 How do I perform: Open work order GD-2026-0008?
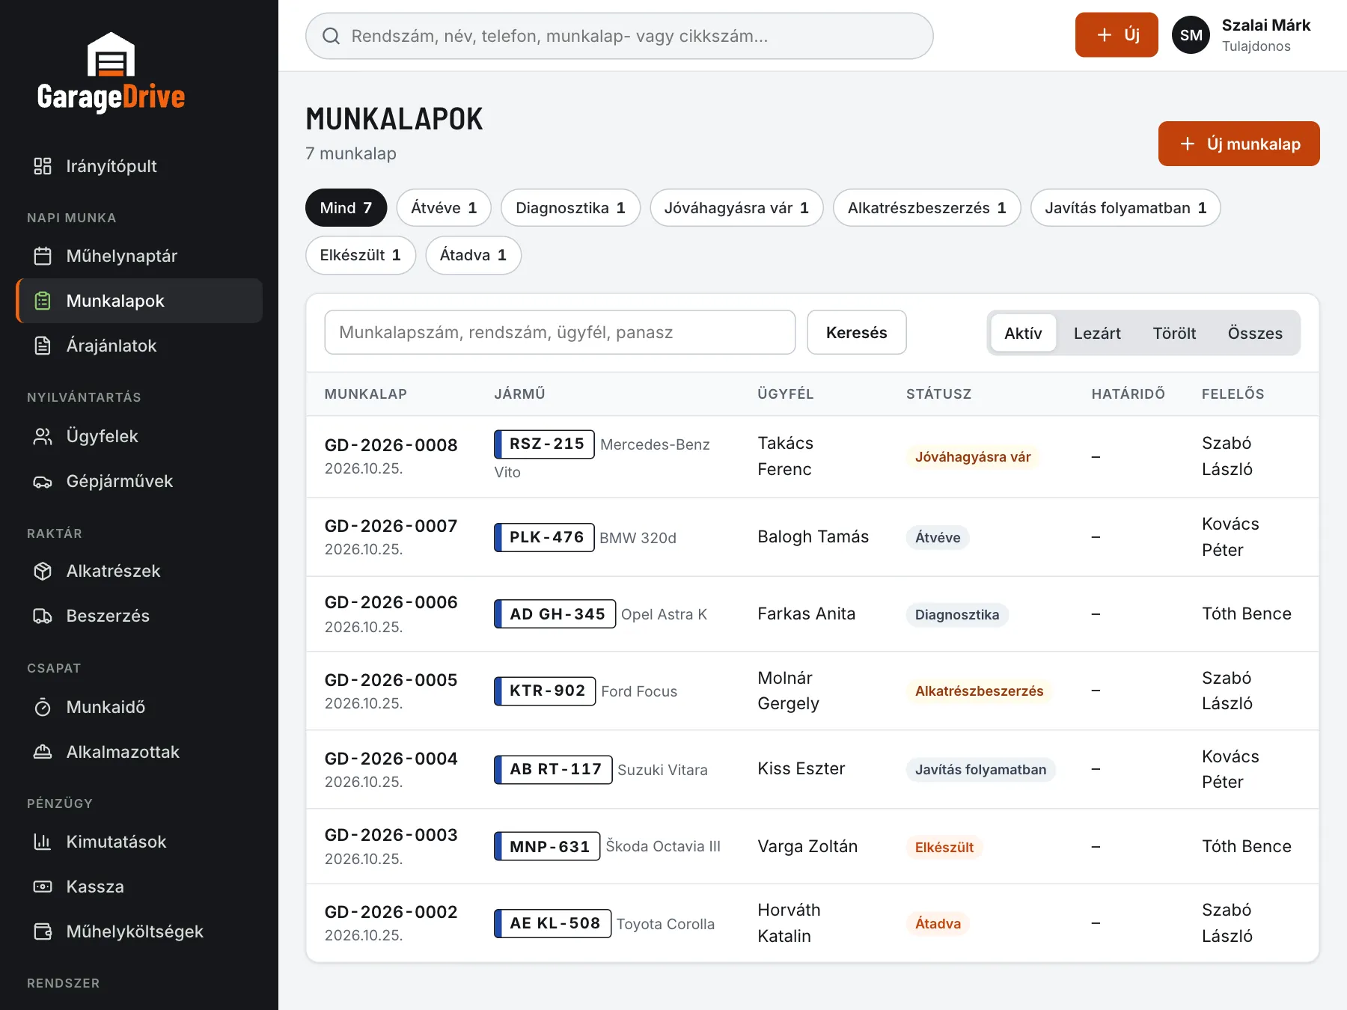pos(391,445)
